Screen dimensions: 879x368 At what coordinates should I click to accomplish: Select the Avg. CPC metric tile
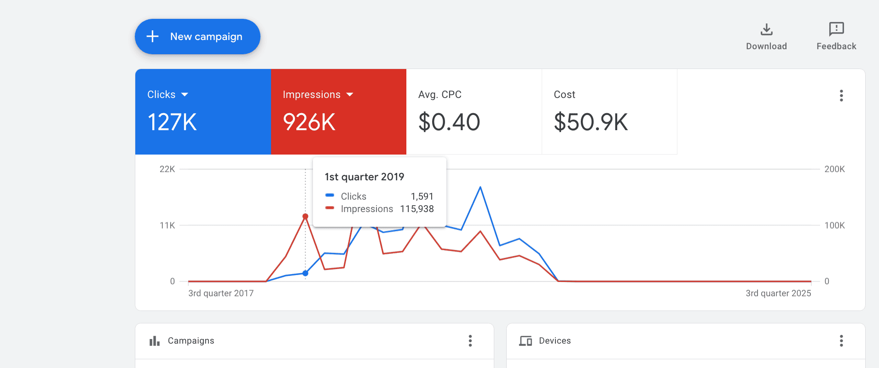click(x=474, y=112)
